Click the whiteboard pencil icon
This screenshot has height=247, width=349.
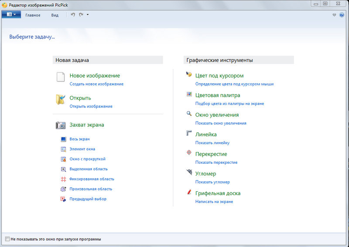[x=189, y=192]
